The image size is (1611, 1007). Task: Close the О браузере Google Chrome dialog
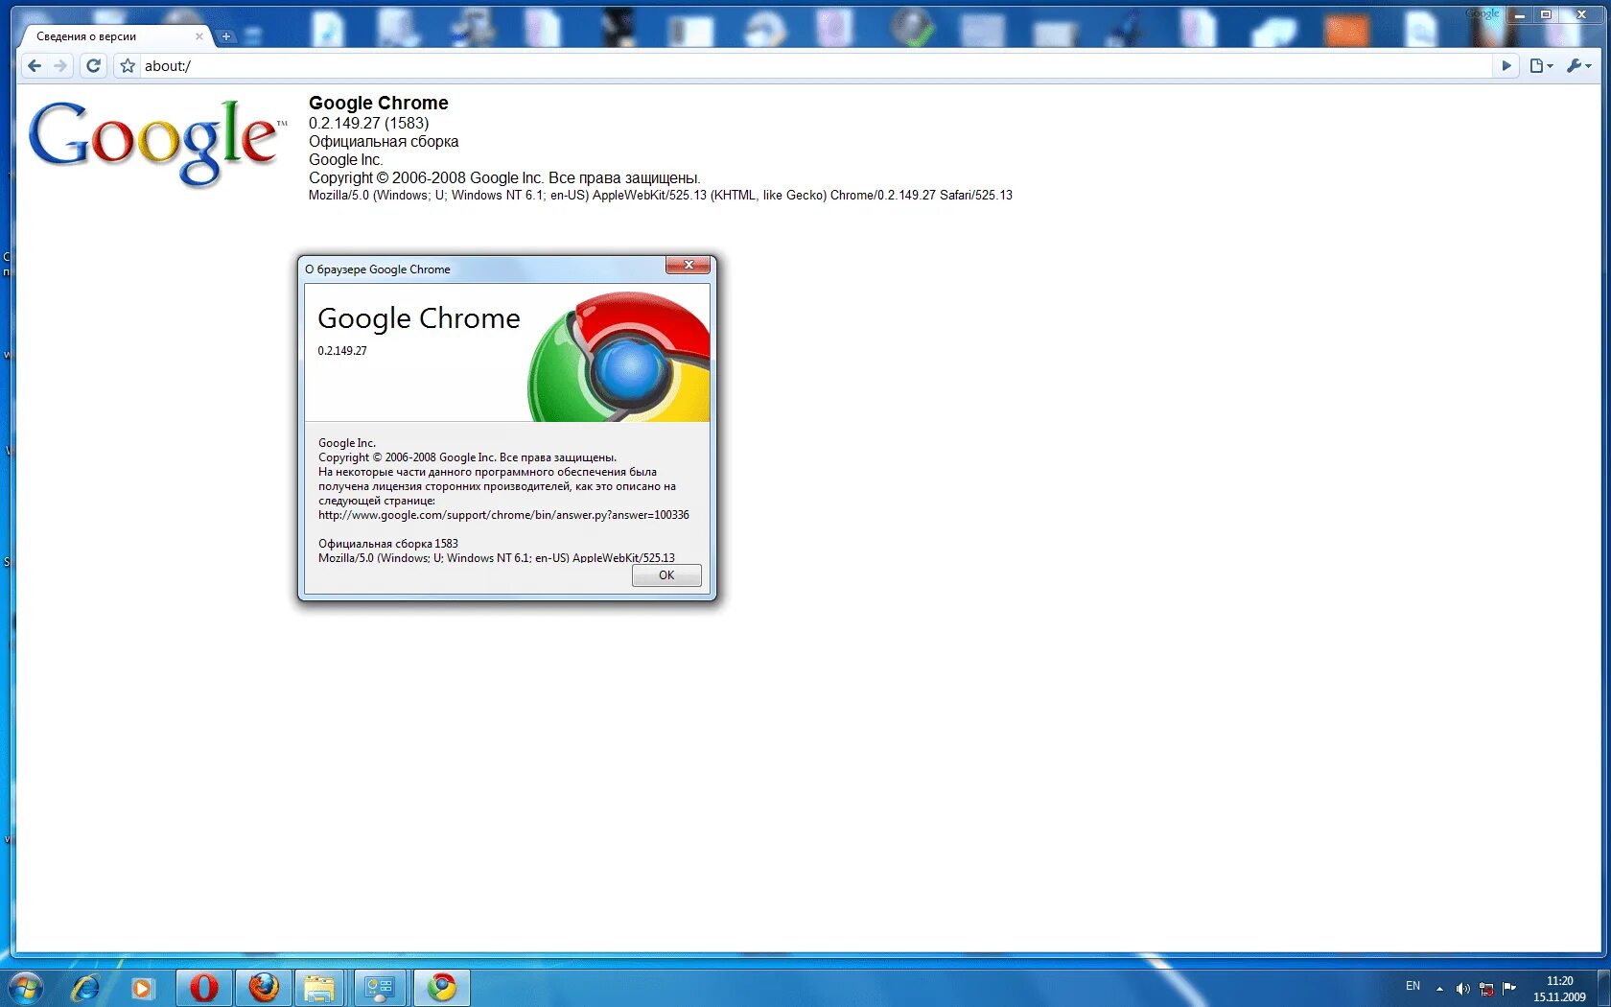[688, 265]
